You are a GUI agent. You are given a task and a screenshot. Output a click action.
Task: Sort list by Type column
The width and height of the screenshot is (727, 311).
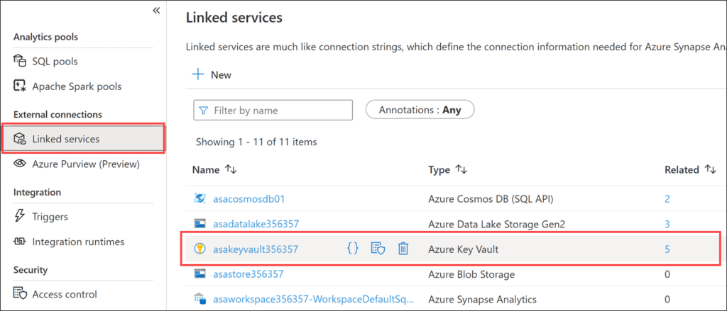461,170
